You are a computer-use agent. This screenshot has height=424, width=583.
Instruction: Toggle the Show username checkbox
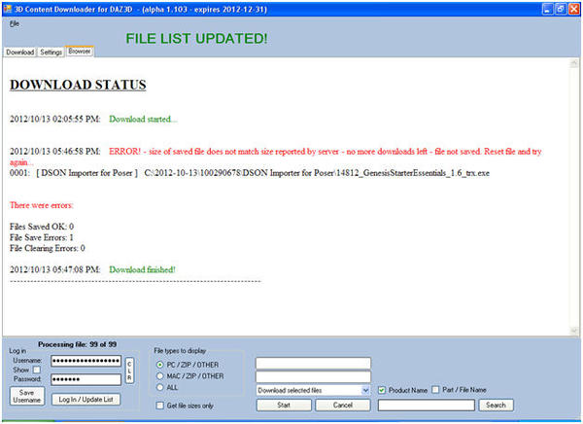[x=37, y=370]
